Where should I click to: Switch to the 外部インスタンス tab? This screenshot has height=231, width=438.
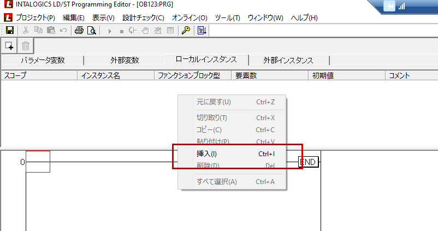point(289,60)
